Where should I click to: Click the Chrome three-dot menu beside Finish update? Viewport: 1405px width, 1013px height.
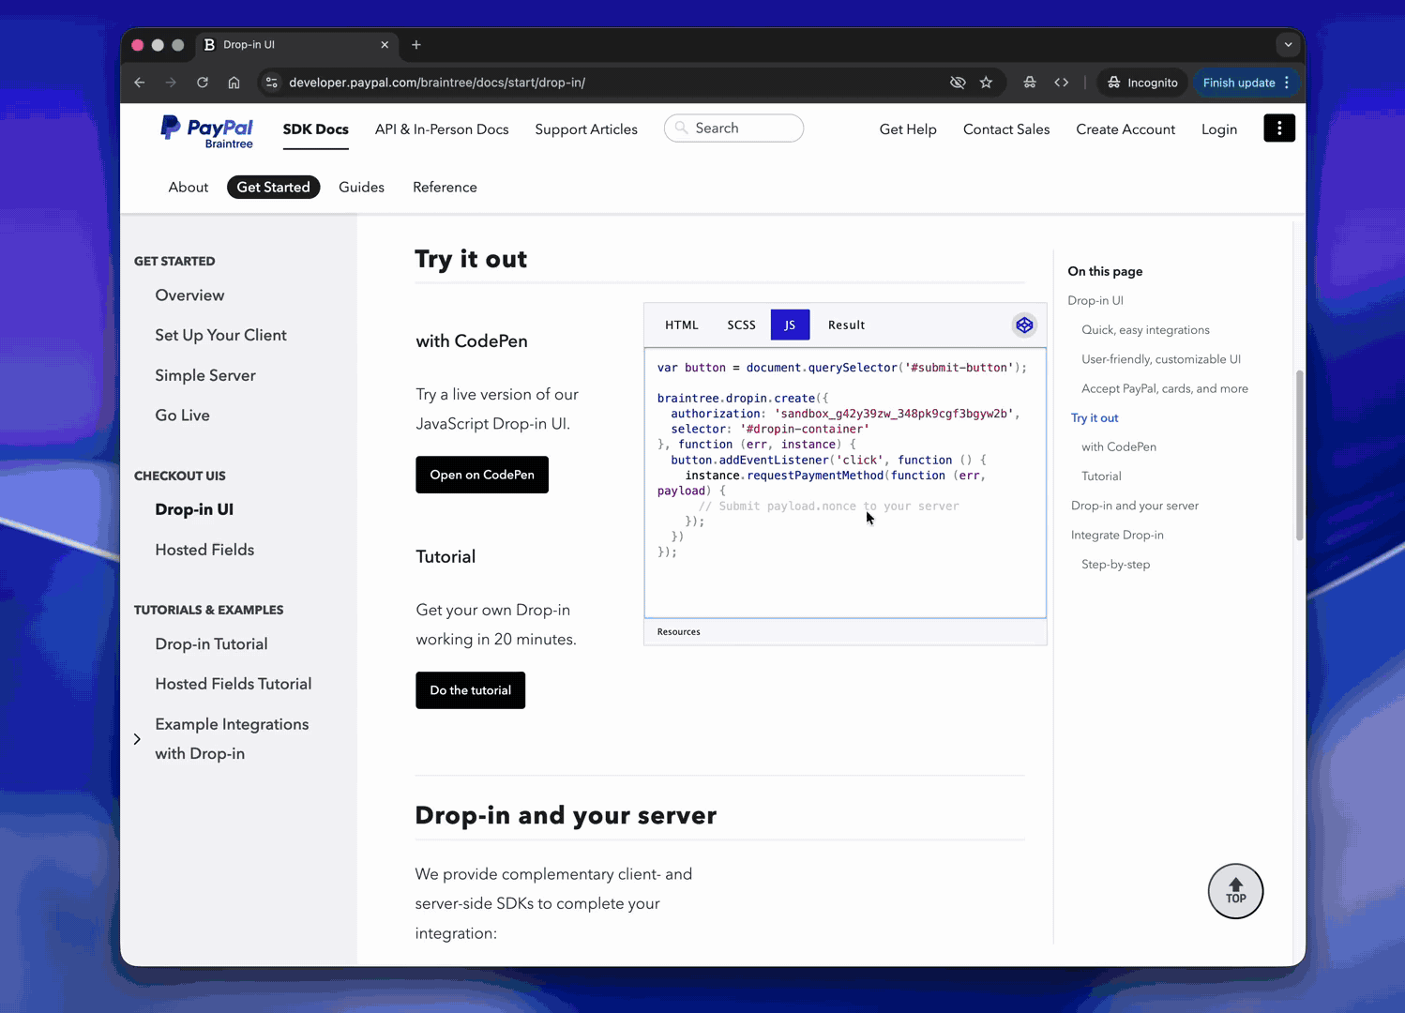point(1287,83)
